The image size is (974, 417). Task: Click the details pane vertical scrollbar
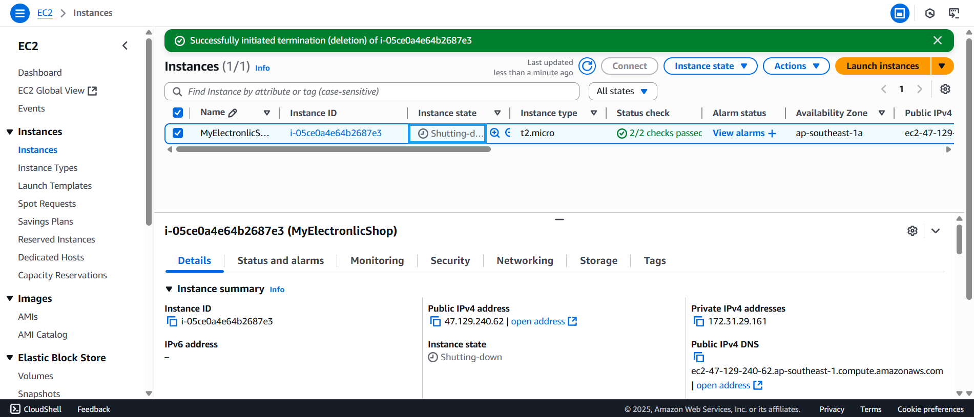click(x=959, y=239)
